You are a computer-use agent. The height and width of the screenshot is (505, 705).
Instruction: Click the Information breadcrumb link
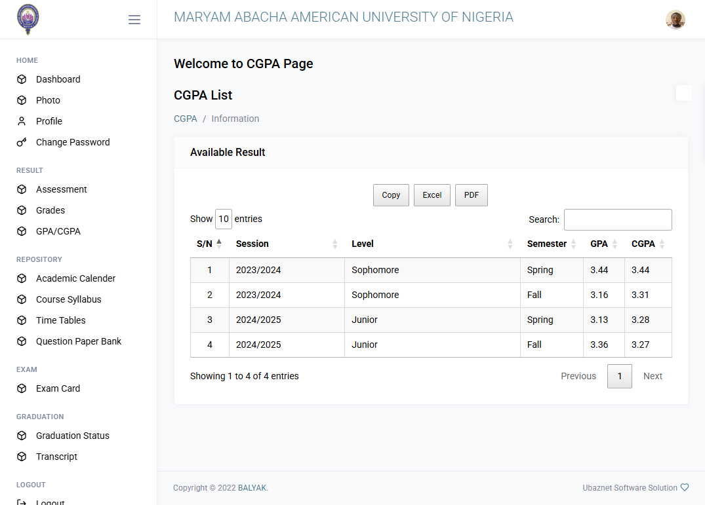click(235, 119)
